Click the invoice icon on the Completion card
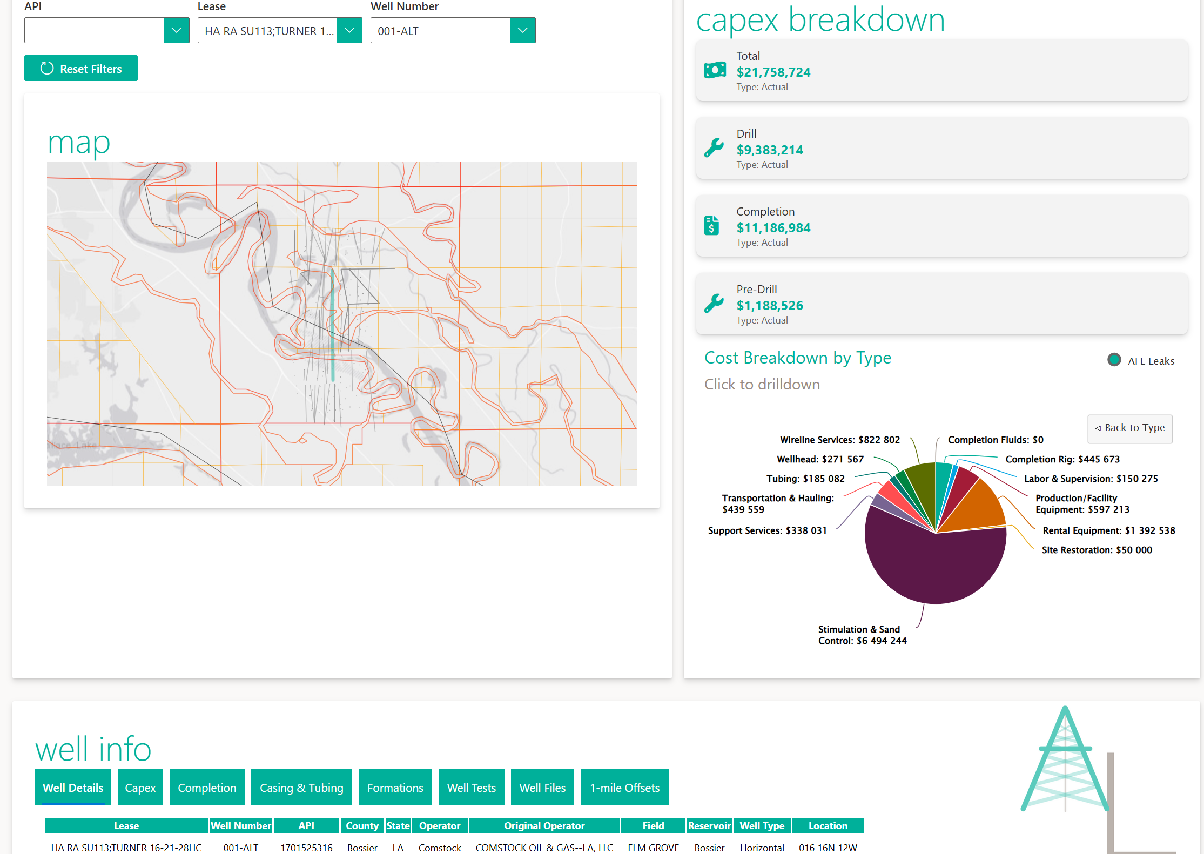This screenshot has width=1204, height=854. tap(712, 225)
